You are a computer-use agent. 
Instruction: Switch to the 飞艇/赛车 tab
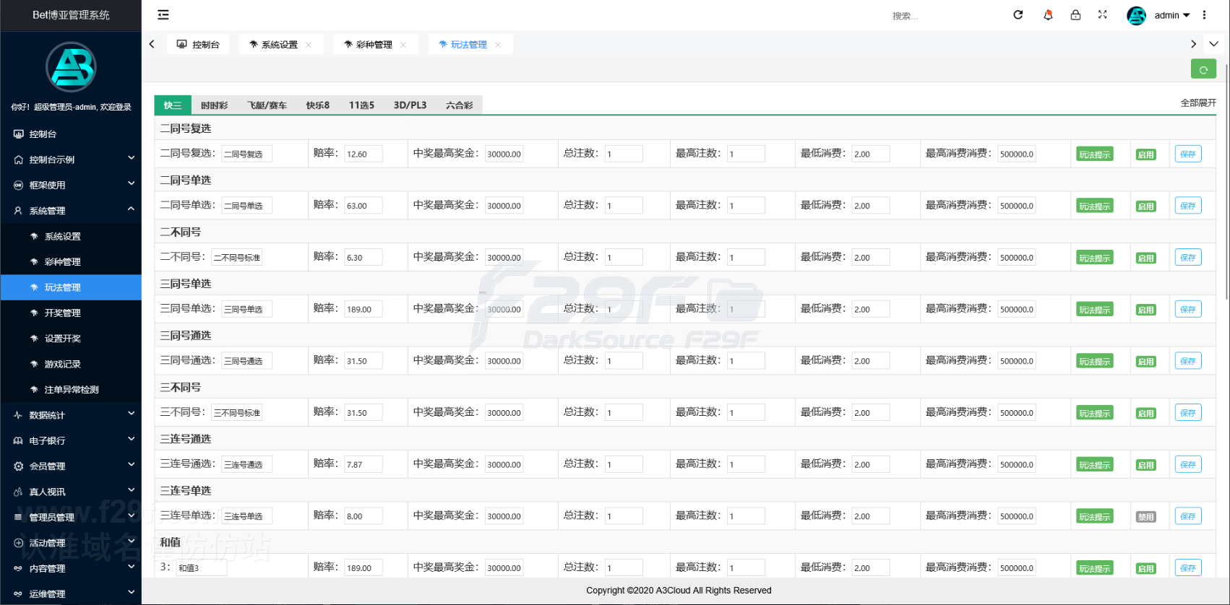(267, 105)
